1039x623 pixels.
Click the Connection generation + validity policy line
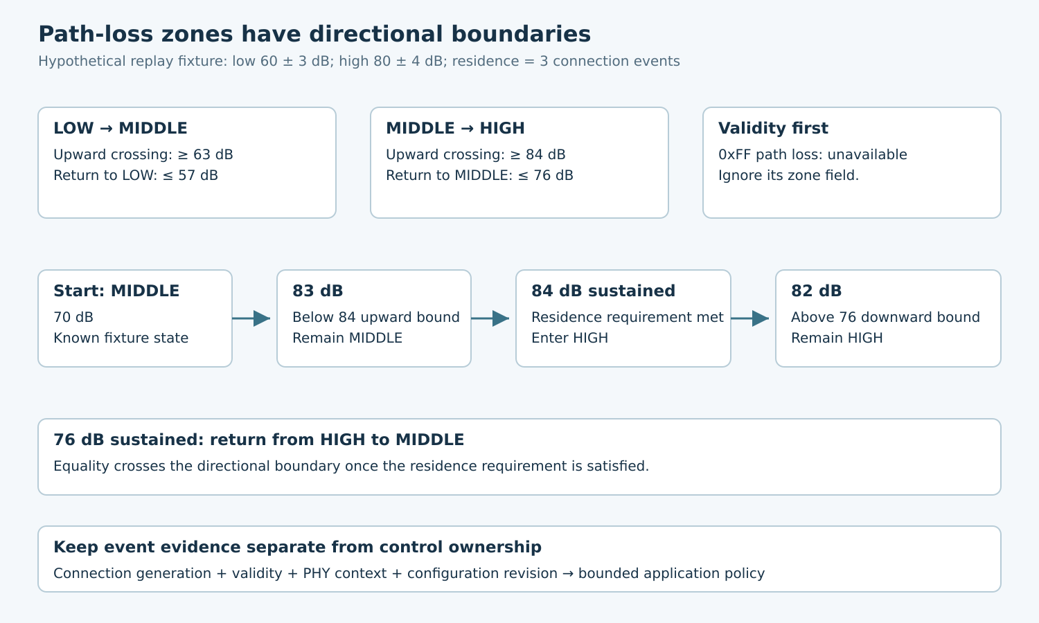click(x=409, y=573)
